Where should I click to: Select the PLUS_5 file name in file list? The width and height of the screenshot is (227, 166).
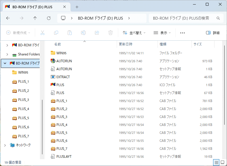[x=62, y=133]
